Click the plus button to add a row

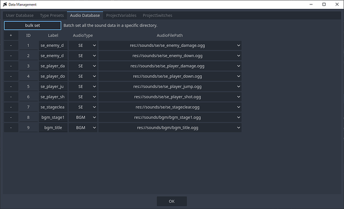coord(10,35)
